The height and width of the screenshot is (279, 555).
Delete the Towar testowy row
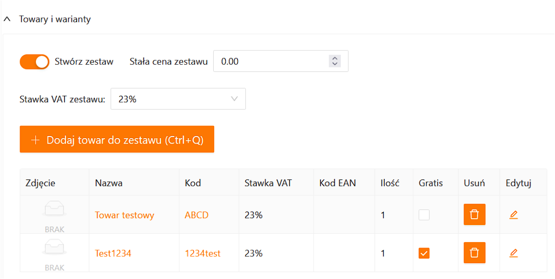(474, 215)
